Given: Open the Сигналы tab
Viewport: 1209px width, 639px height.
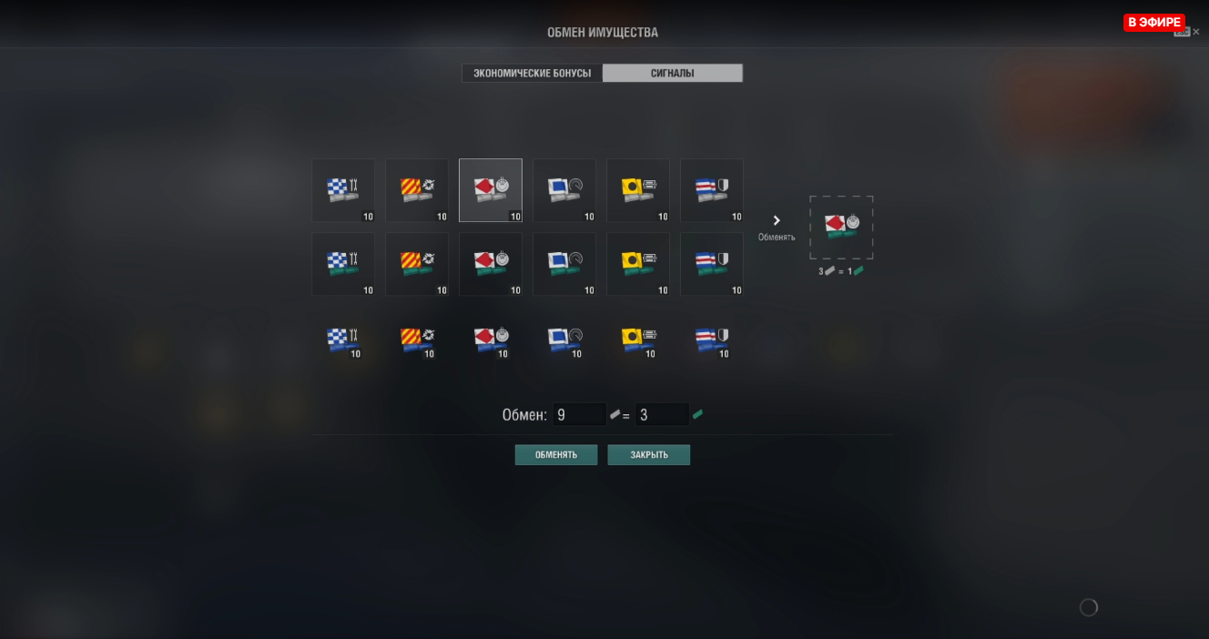Looking at the screenshot, I should (x=673, y=73).
